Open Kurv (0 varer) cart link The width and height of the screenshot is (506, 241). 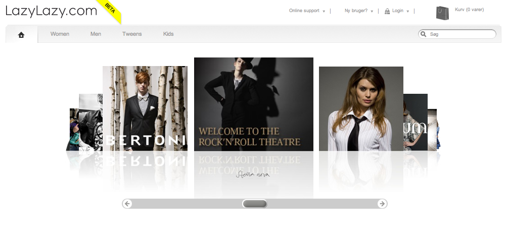(469, 10)
